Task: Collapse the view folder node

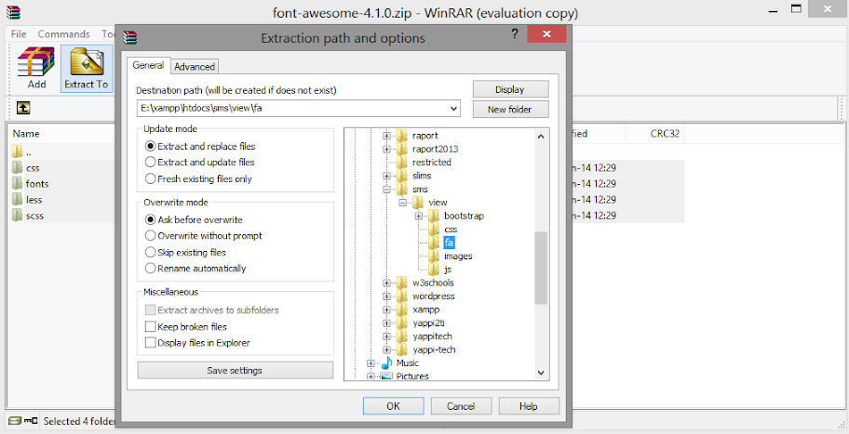Action: coord(402,203)
